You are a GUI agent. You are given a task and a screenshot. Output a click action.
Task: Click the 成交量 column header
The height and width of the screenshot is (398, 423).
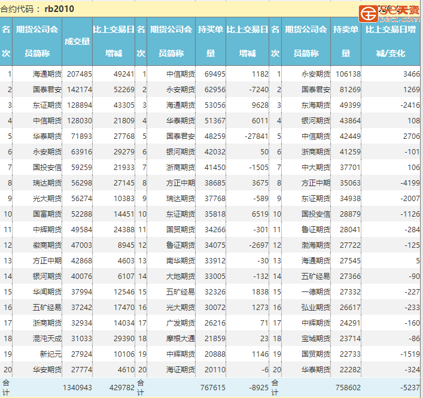pos(77,41)
